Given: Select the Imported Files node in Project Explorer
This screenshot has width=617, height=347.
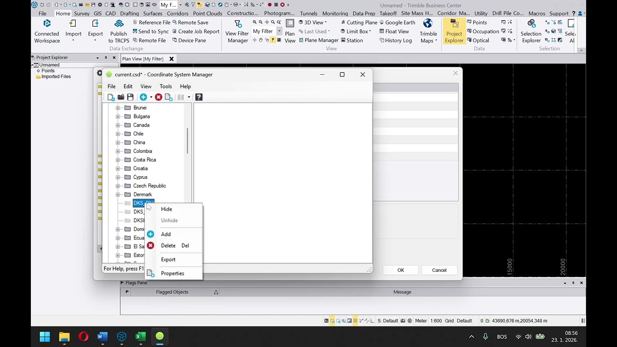Looking at the screenshot, I should [x=56, y=77].
